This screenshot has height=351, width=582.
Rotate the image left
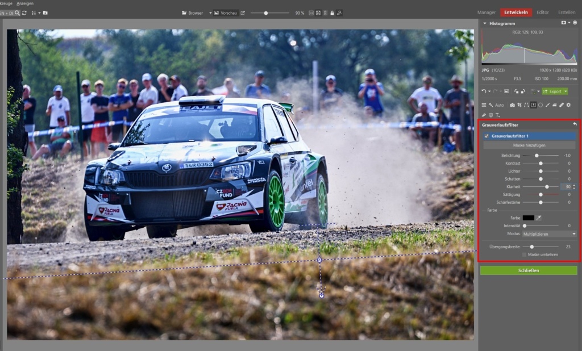pyautogui.click(x=516, y=91)
